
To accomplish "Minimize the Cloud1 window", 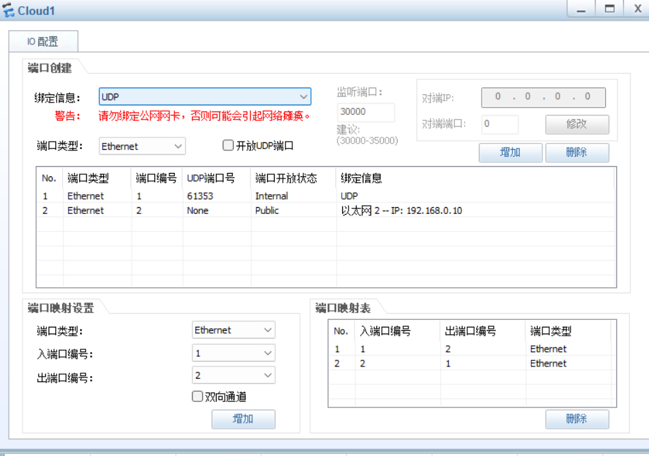I will click(581, 9).
